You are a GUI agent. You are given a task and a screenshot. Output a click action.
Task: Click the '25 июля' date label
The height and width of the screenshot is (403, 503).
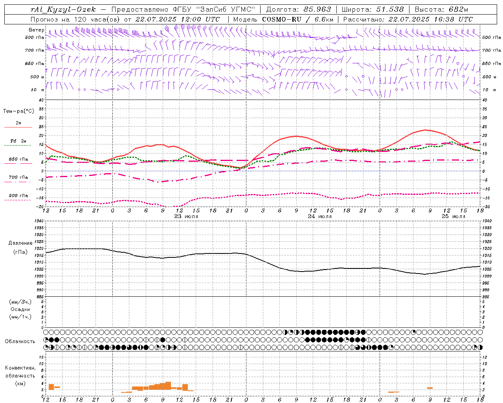click(x=453, y=216)
